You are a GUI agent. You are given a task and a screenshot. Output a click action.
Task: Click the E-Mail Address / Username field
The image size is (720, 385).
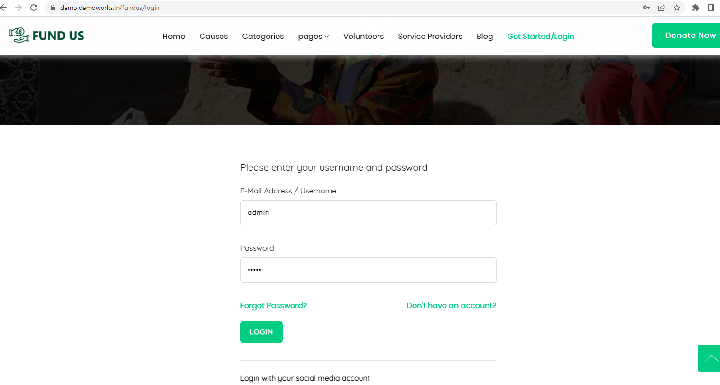369,212
